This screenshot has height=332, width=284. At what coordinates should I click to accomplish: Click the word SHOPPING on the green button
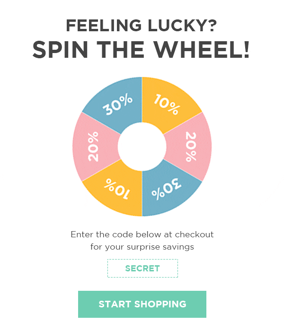(160, 304)
